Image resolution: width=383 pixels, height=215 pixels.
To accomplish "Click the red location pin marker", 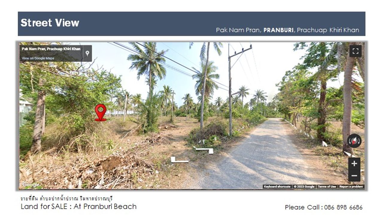I will pos(101,113).
